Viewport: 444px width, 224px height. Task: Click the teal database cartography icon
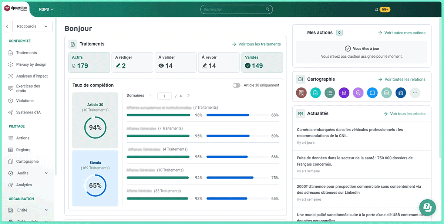coord(387,93)
